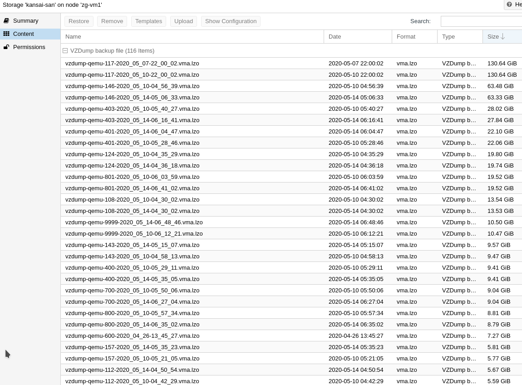Select vzdump-qemu-157-2020_05_10-05_21_05.vma.lzo backup
522x385 pixels.
(291, 358)
